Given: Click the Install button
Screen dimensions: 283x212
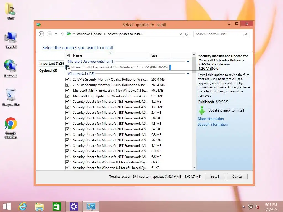Looking at the screenshot, I should pyautogui.click(x=214, y=177).
